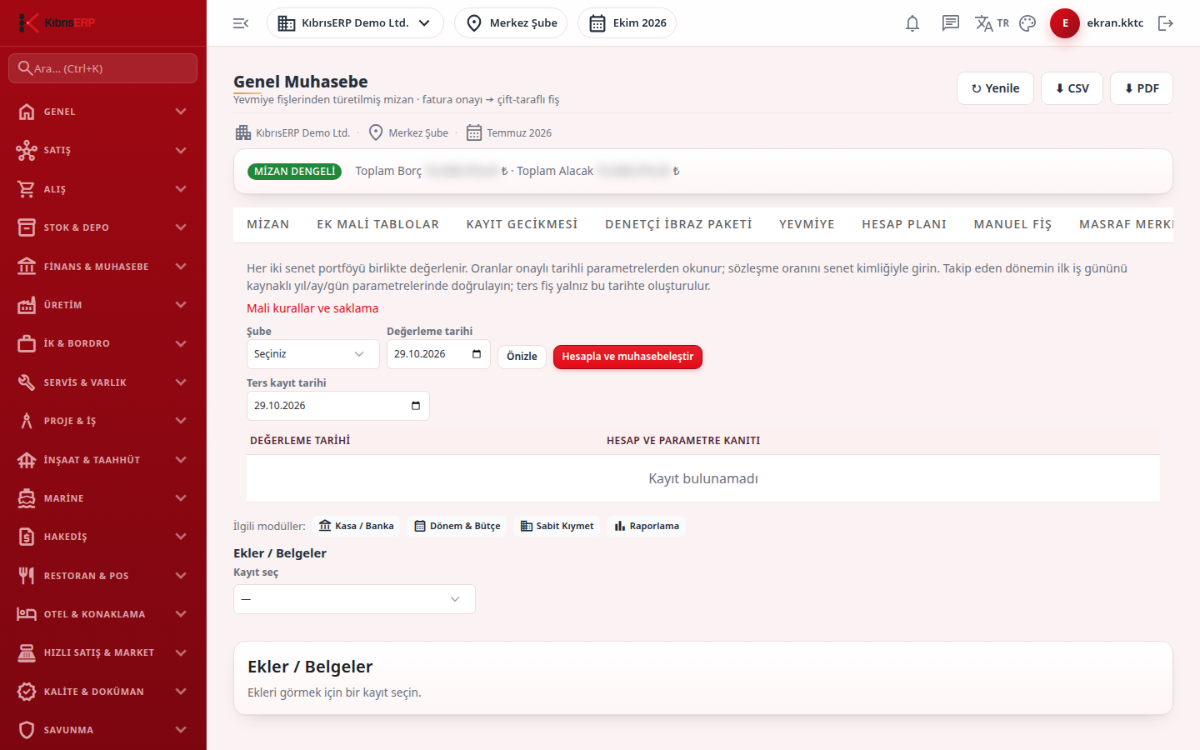Open Mali kurallar ve saklama link

(312, 308)
